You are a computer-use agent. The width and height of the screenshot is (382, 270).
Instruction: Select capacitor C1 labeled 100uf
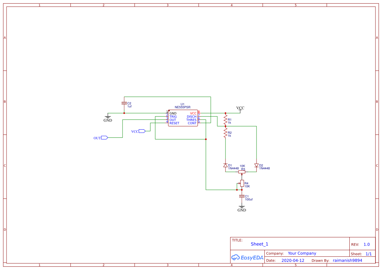click(242, 196)
